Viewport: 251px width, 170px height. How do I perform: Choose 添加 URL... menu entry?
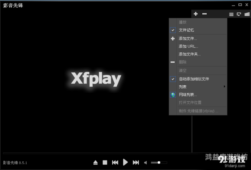(198, 46)
